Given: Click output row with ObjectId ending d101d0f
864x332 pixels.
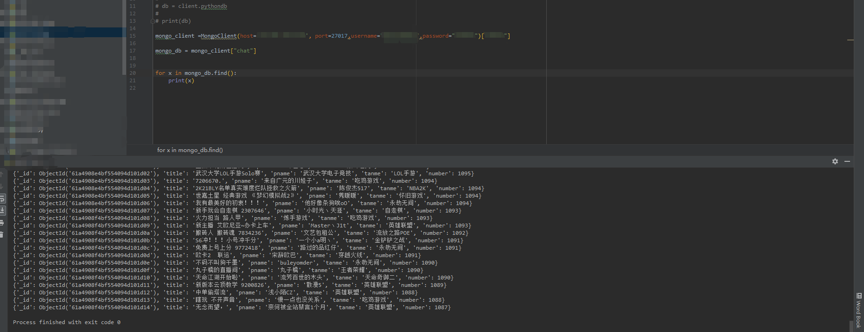Looking at the screenshot, I should pos(218,270).
